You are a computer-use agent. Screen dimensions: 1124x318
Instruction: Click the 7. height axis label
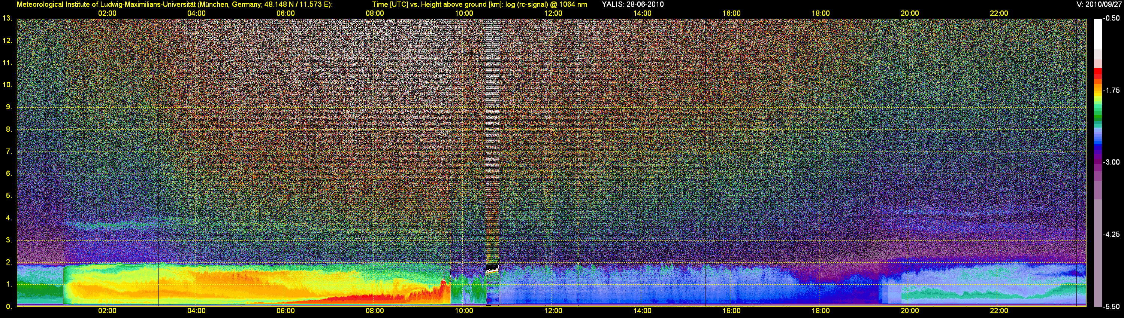[x=9, y=151]
